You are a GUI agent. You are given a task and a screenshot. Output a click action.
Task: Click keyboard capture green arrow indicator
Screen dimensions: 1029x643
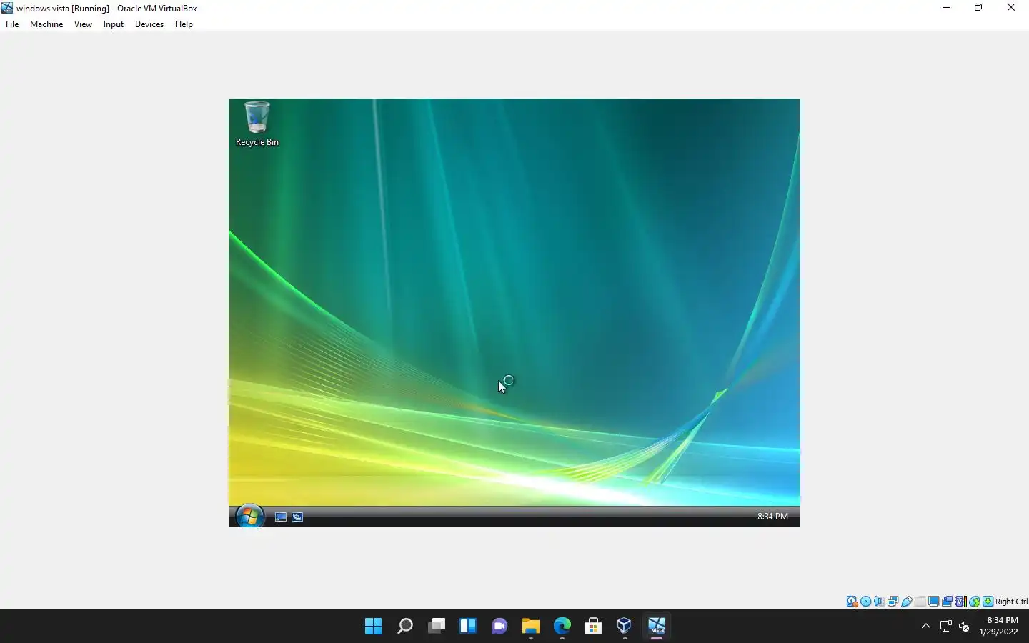tap(988, 602)
